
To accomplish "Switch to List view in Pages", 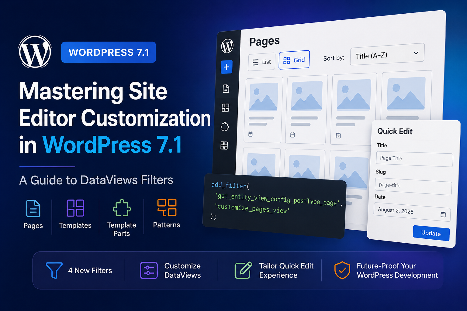I will click(261, 62).
